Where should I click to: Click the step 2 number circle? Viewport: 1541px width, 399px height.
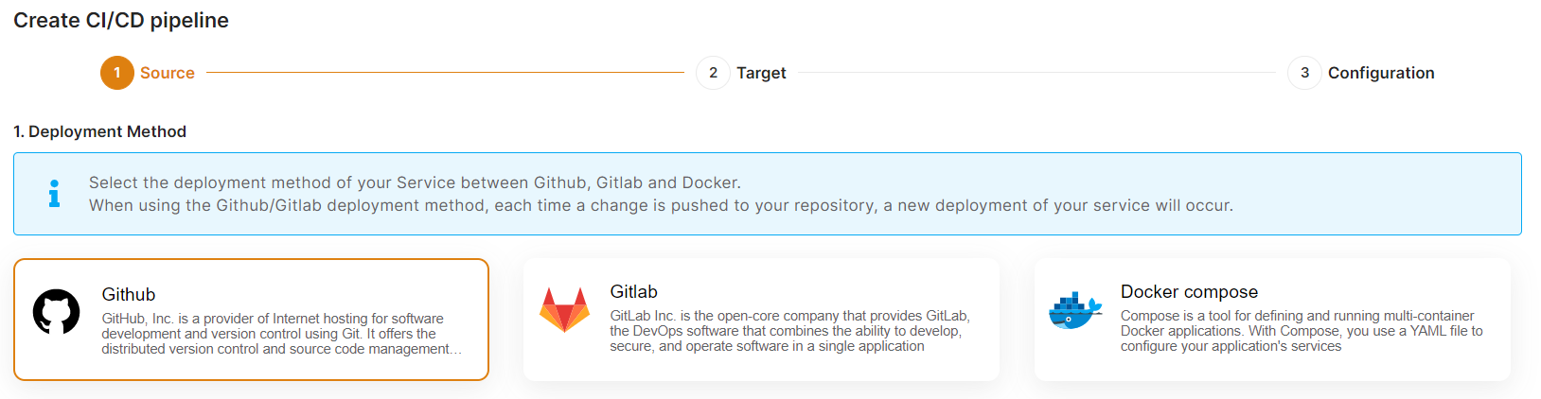(x=713, y=73)
